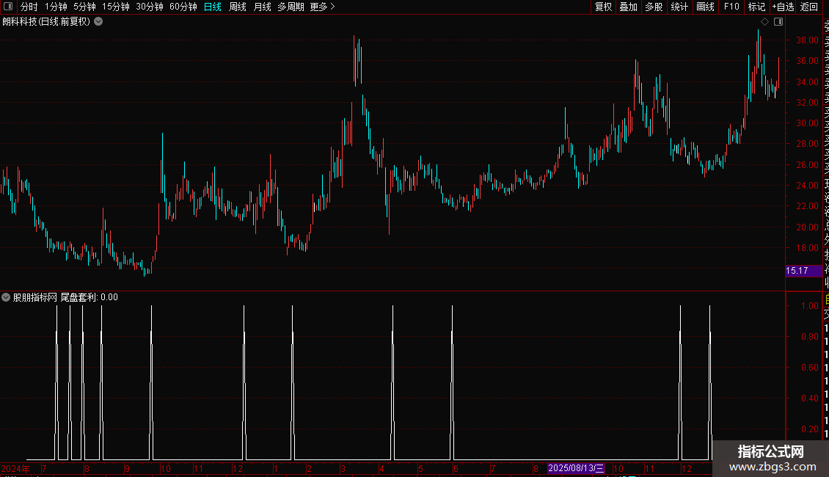Open the 多周期 multi-period view
The height and width of the screenshot is (477, 829).
coord(291,7)
